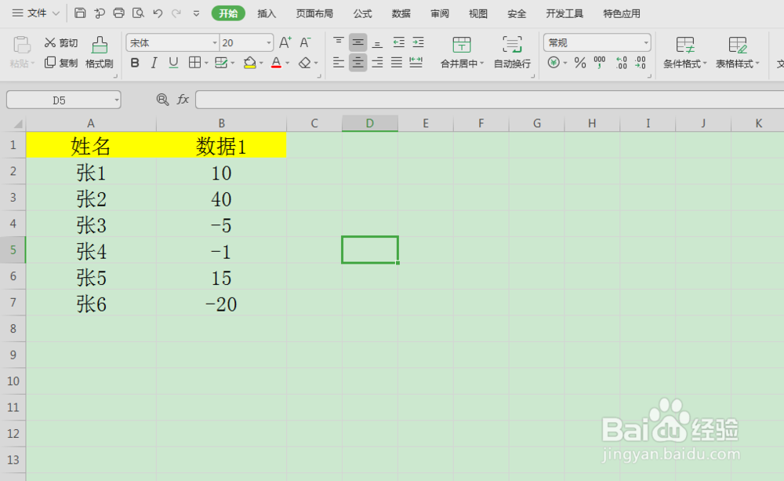Switch to the 公式 tab

362,13
